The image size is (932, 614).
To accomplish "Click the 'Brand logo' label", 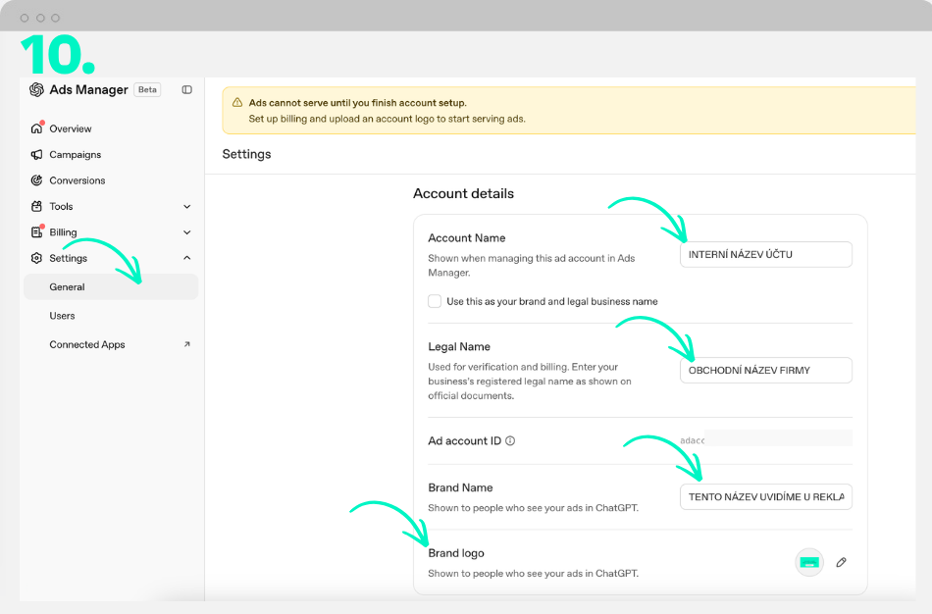I will coord(456,553).
